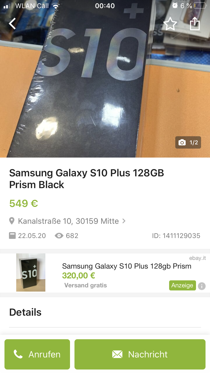Tap the calendar date icon
This screenshot has height=374, width=210.
(12, 236)
